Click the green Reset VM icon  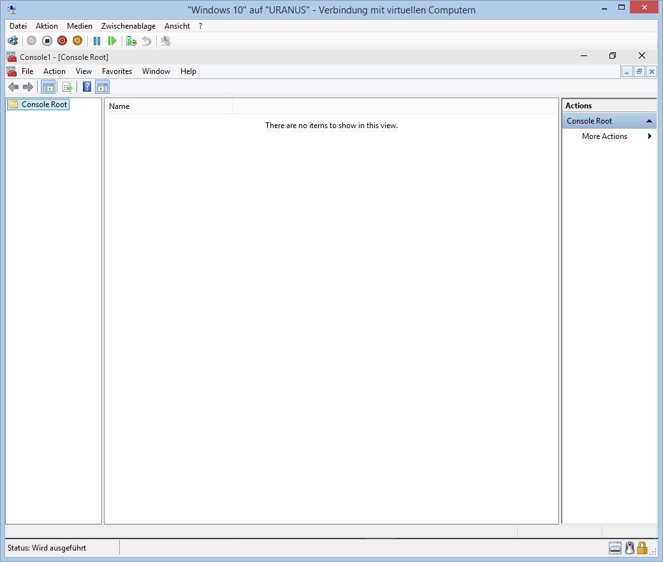[x=112, y=41]
